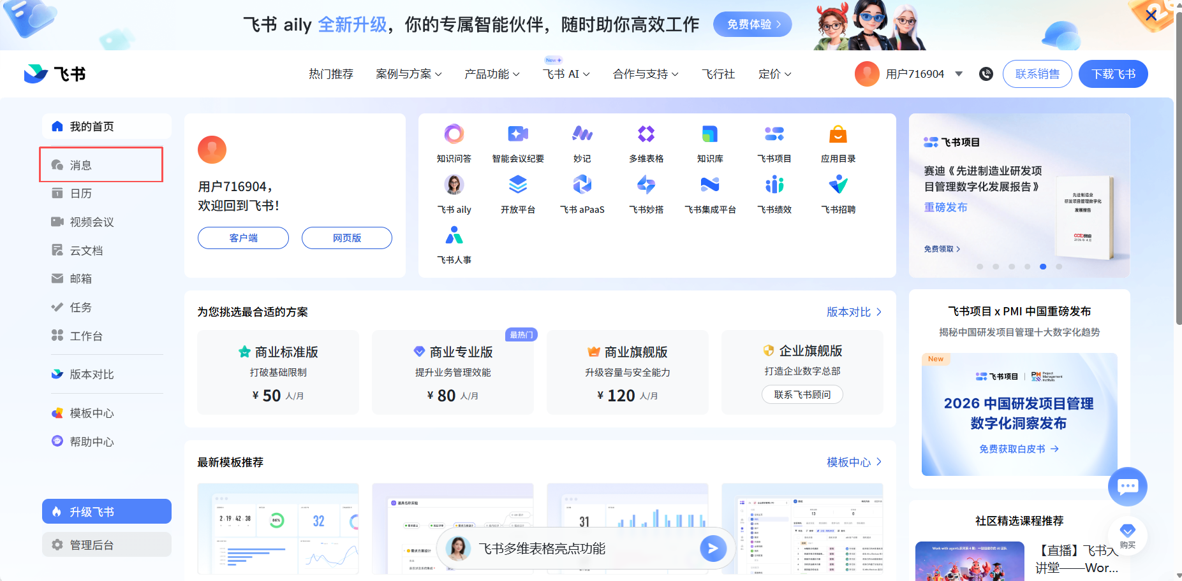The width and height of the screenshot is (1182, 581).
Task: Open the 模板中心 link above templates
Action: (854, 462)
